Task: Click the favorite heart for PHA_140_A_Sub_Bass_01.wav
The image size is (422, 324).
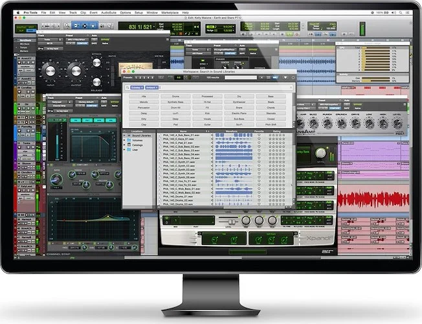Action: (258, 135)
